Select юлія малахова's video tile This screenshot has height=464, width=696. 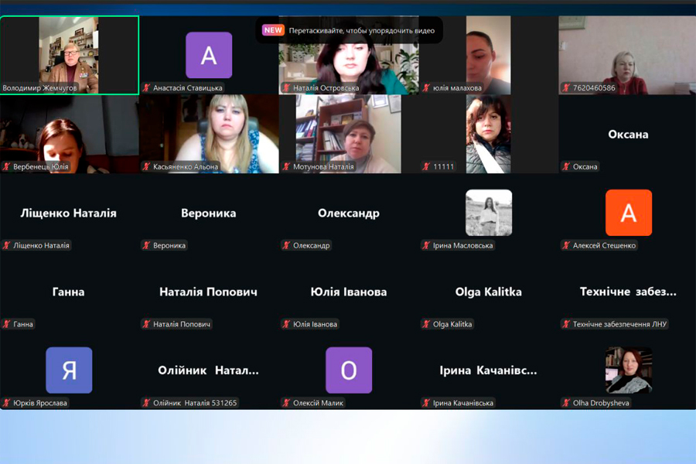coord(488,55)
